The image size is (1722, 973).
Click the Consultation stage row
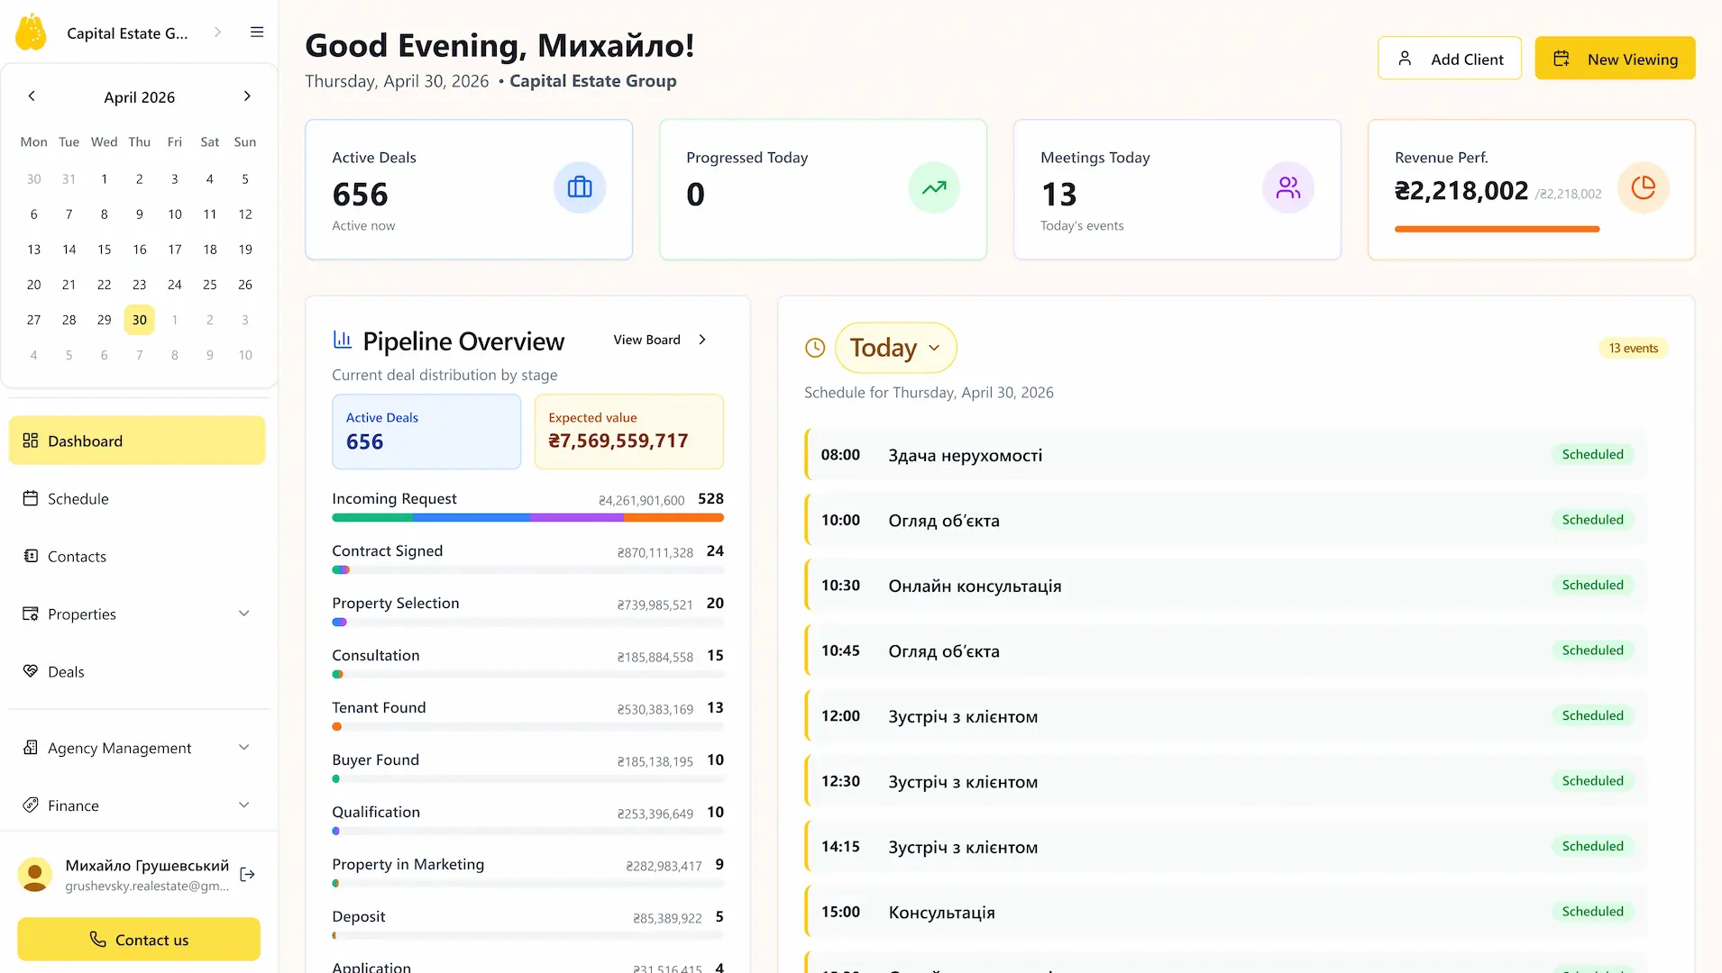point(527,663)
